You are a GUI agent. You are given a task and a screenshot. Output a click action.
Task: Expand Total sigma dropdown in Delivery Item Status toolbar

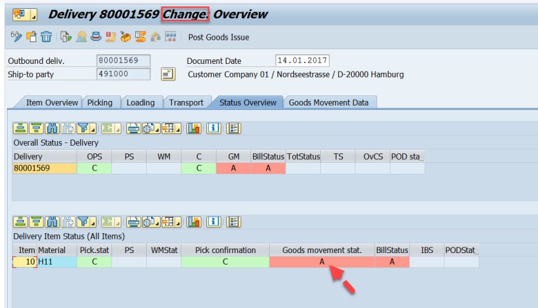[118, 222]
